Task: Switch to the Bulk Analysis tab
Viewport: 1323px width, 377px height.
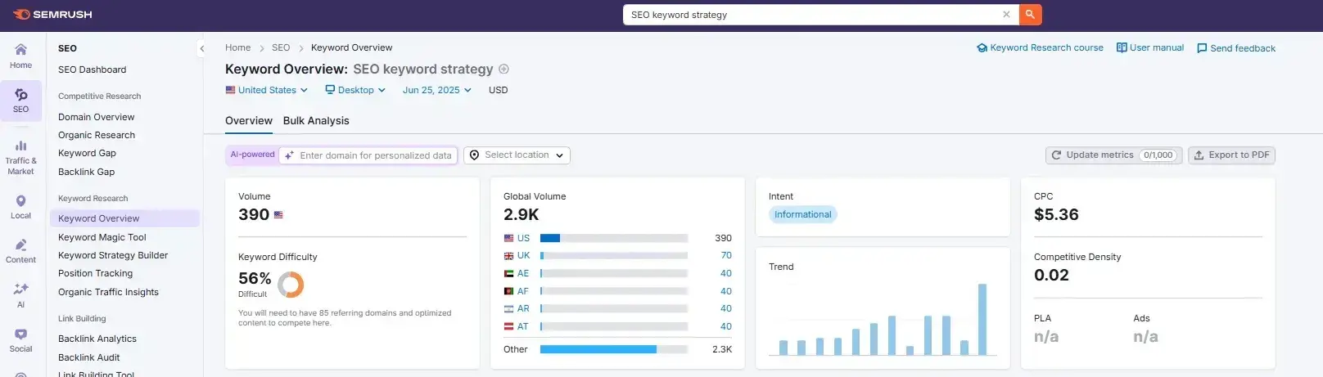Action: coord(316,120)
